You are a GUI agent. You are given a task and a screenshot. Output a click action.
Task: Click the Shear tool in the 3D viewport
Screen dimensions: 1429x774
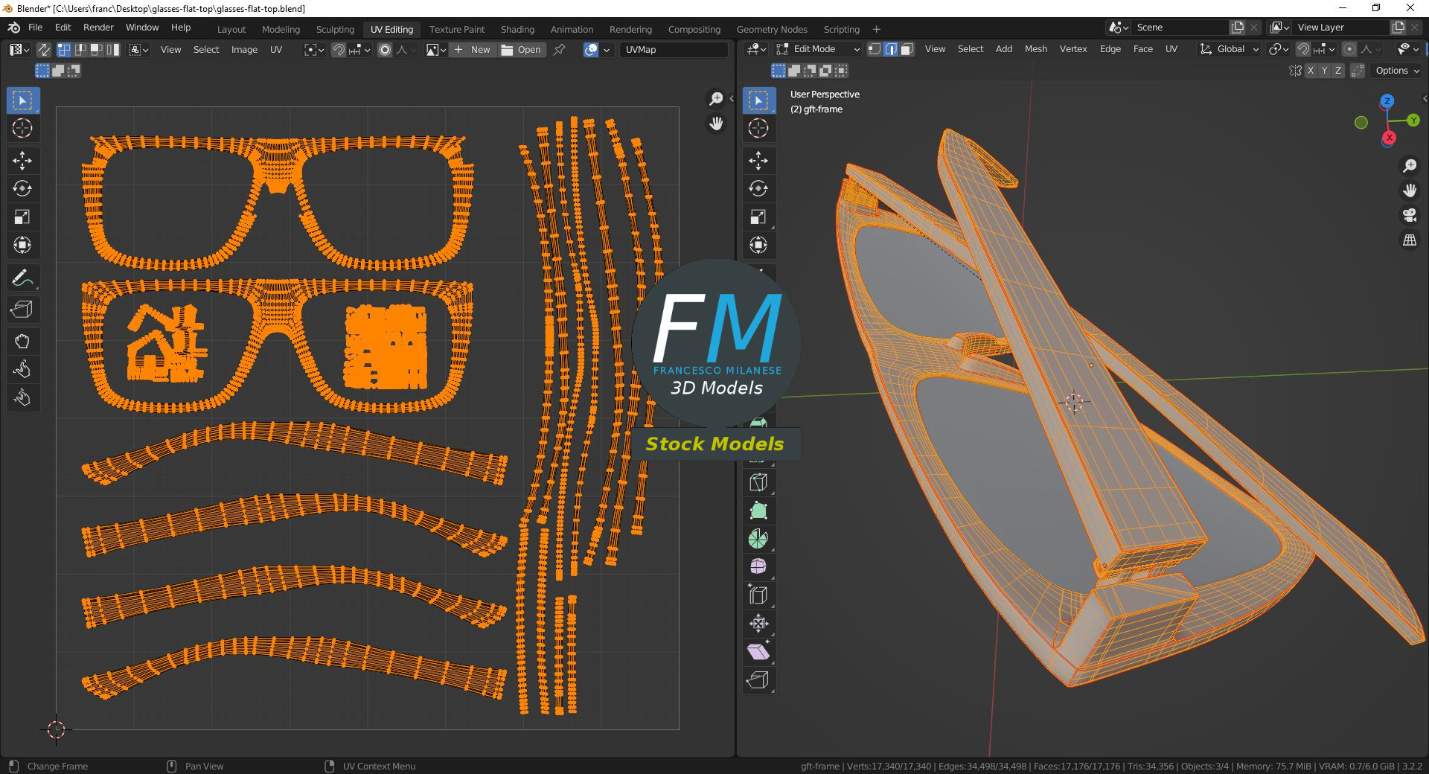pos(758,652)
